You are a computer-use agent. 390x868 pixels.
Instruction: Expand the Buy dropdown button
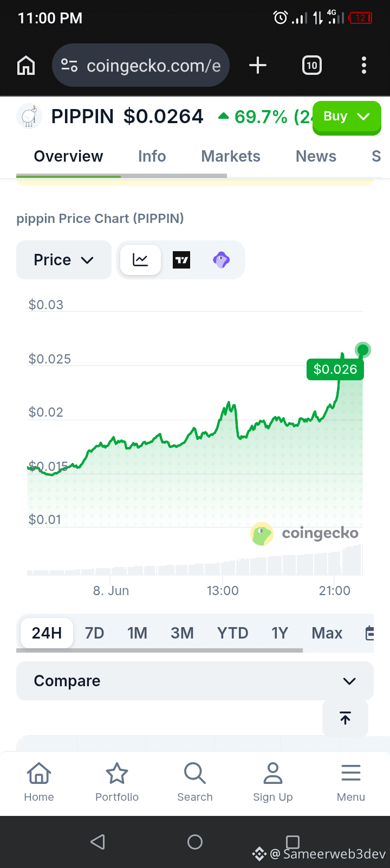(x=347, y=117)
